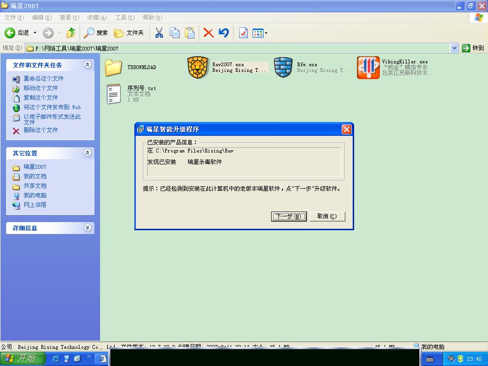The image size is (488, 366).
Task: Click the 下一步(N) button in upgrade dialog
Action: tap(289, 216)
